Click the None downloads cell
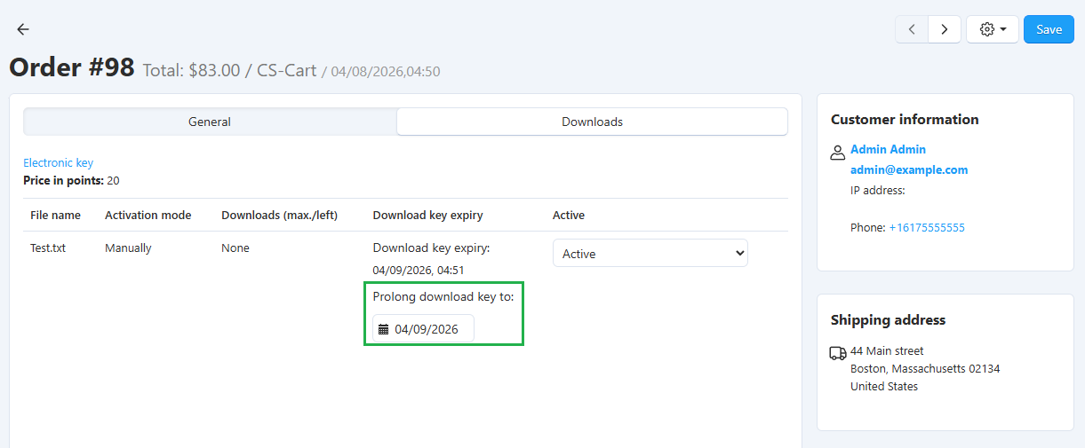 coord(235,248)
